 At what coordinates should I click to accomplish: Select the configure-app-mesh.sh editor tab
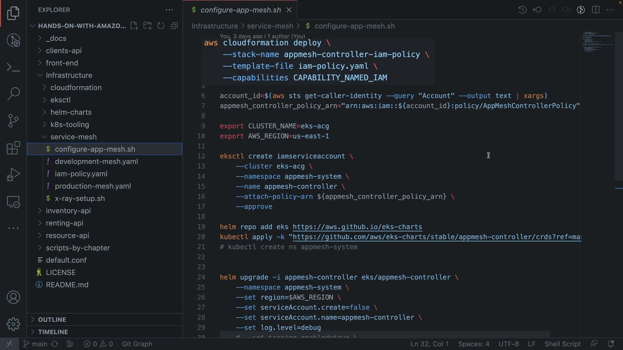coord(240,10)
